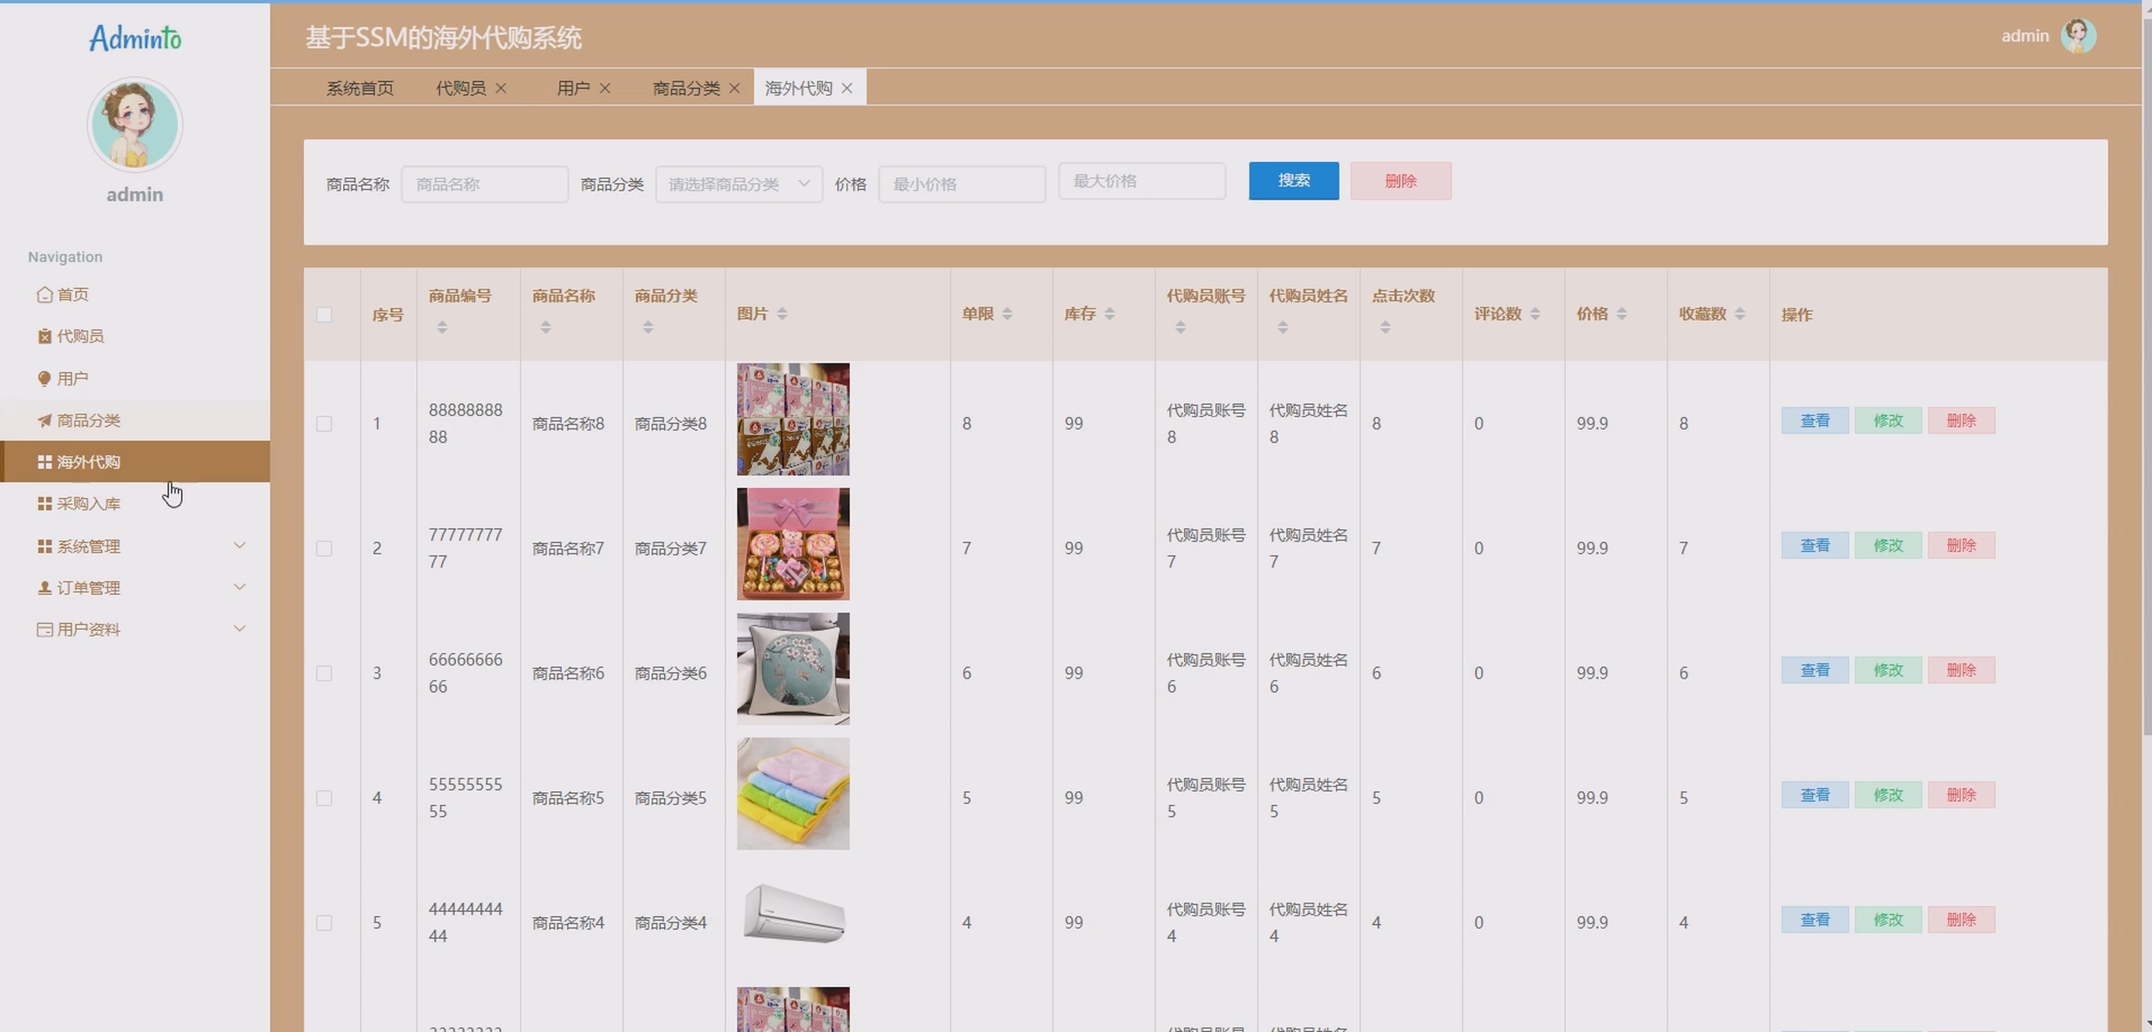Open the 请选择商品分类 dropdown
Image resolution: width=2152 pixels, height=1032 pixels.
point(738,184)
